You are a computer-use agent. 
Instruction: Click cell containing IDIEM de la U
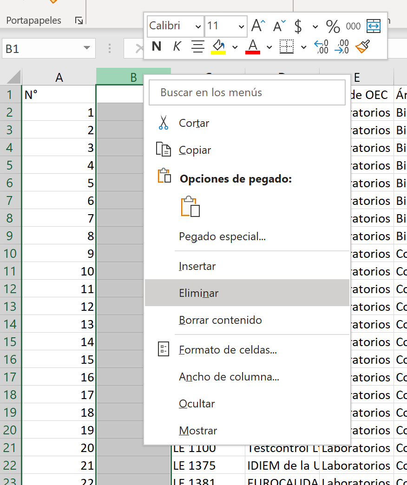click(x=282, y=465)
